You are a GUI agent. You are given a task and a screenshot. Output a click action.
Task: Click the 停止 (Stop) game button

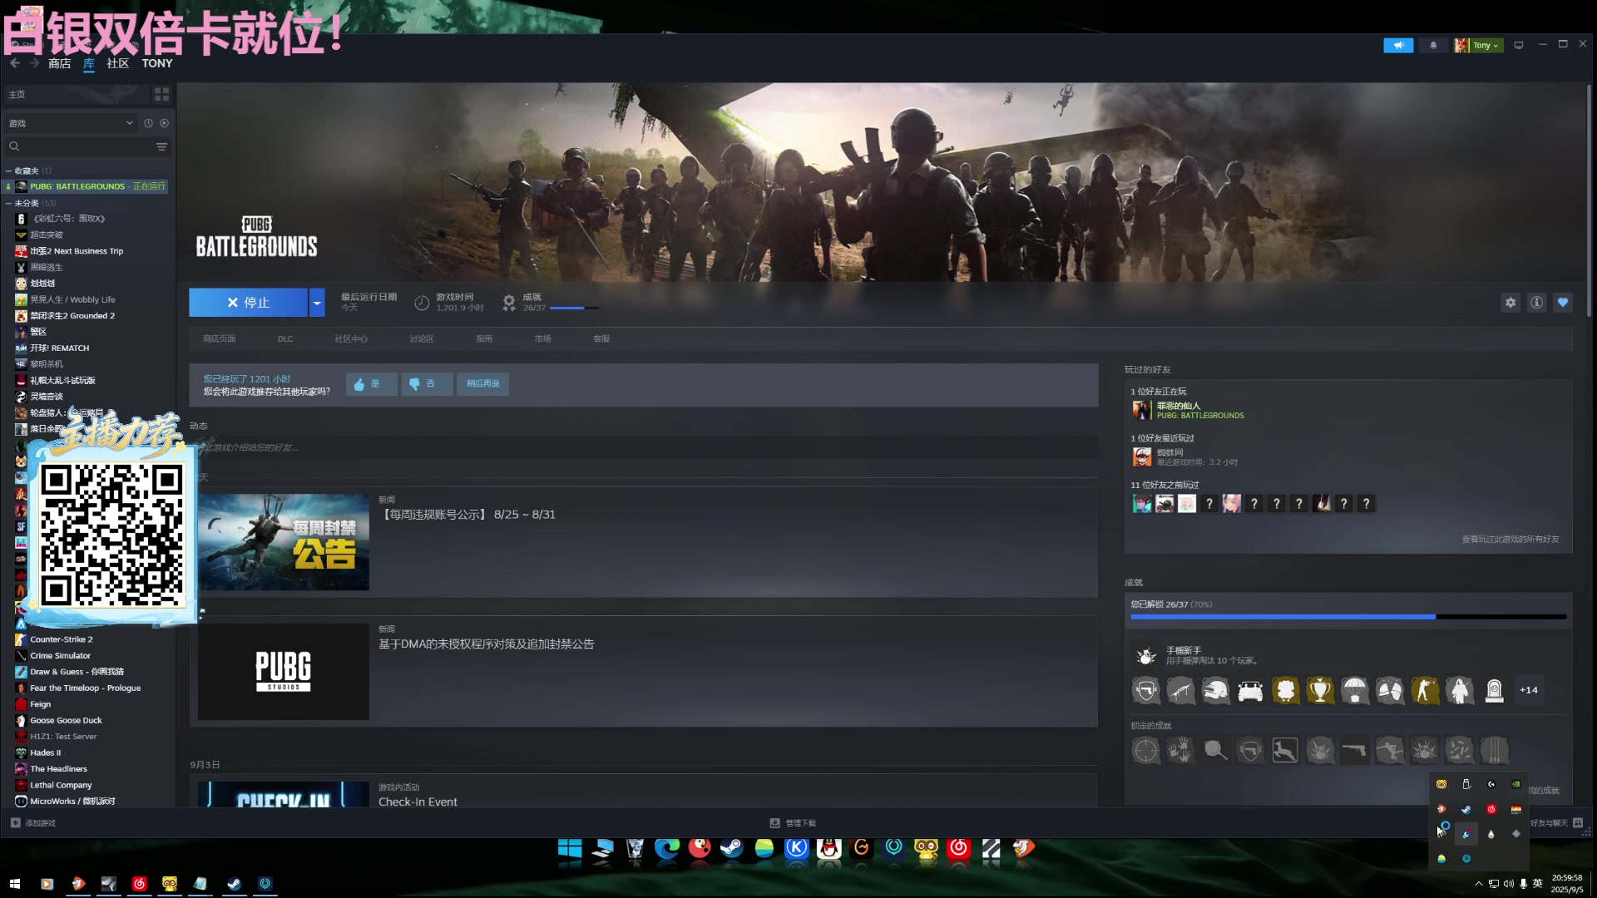(248, 303)
